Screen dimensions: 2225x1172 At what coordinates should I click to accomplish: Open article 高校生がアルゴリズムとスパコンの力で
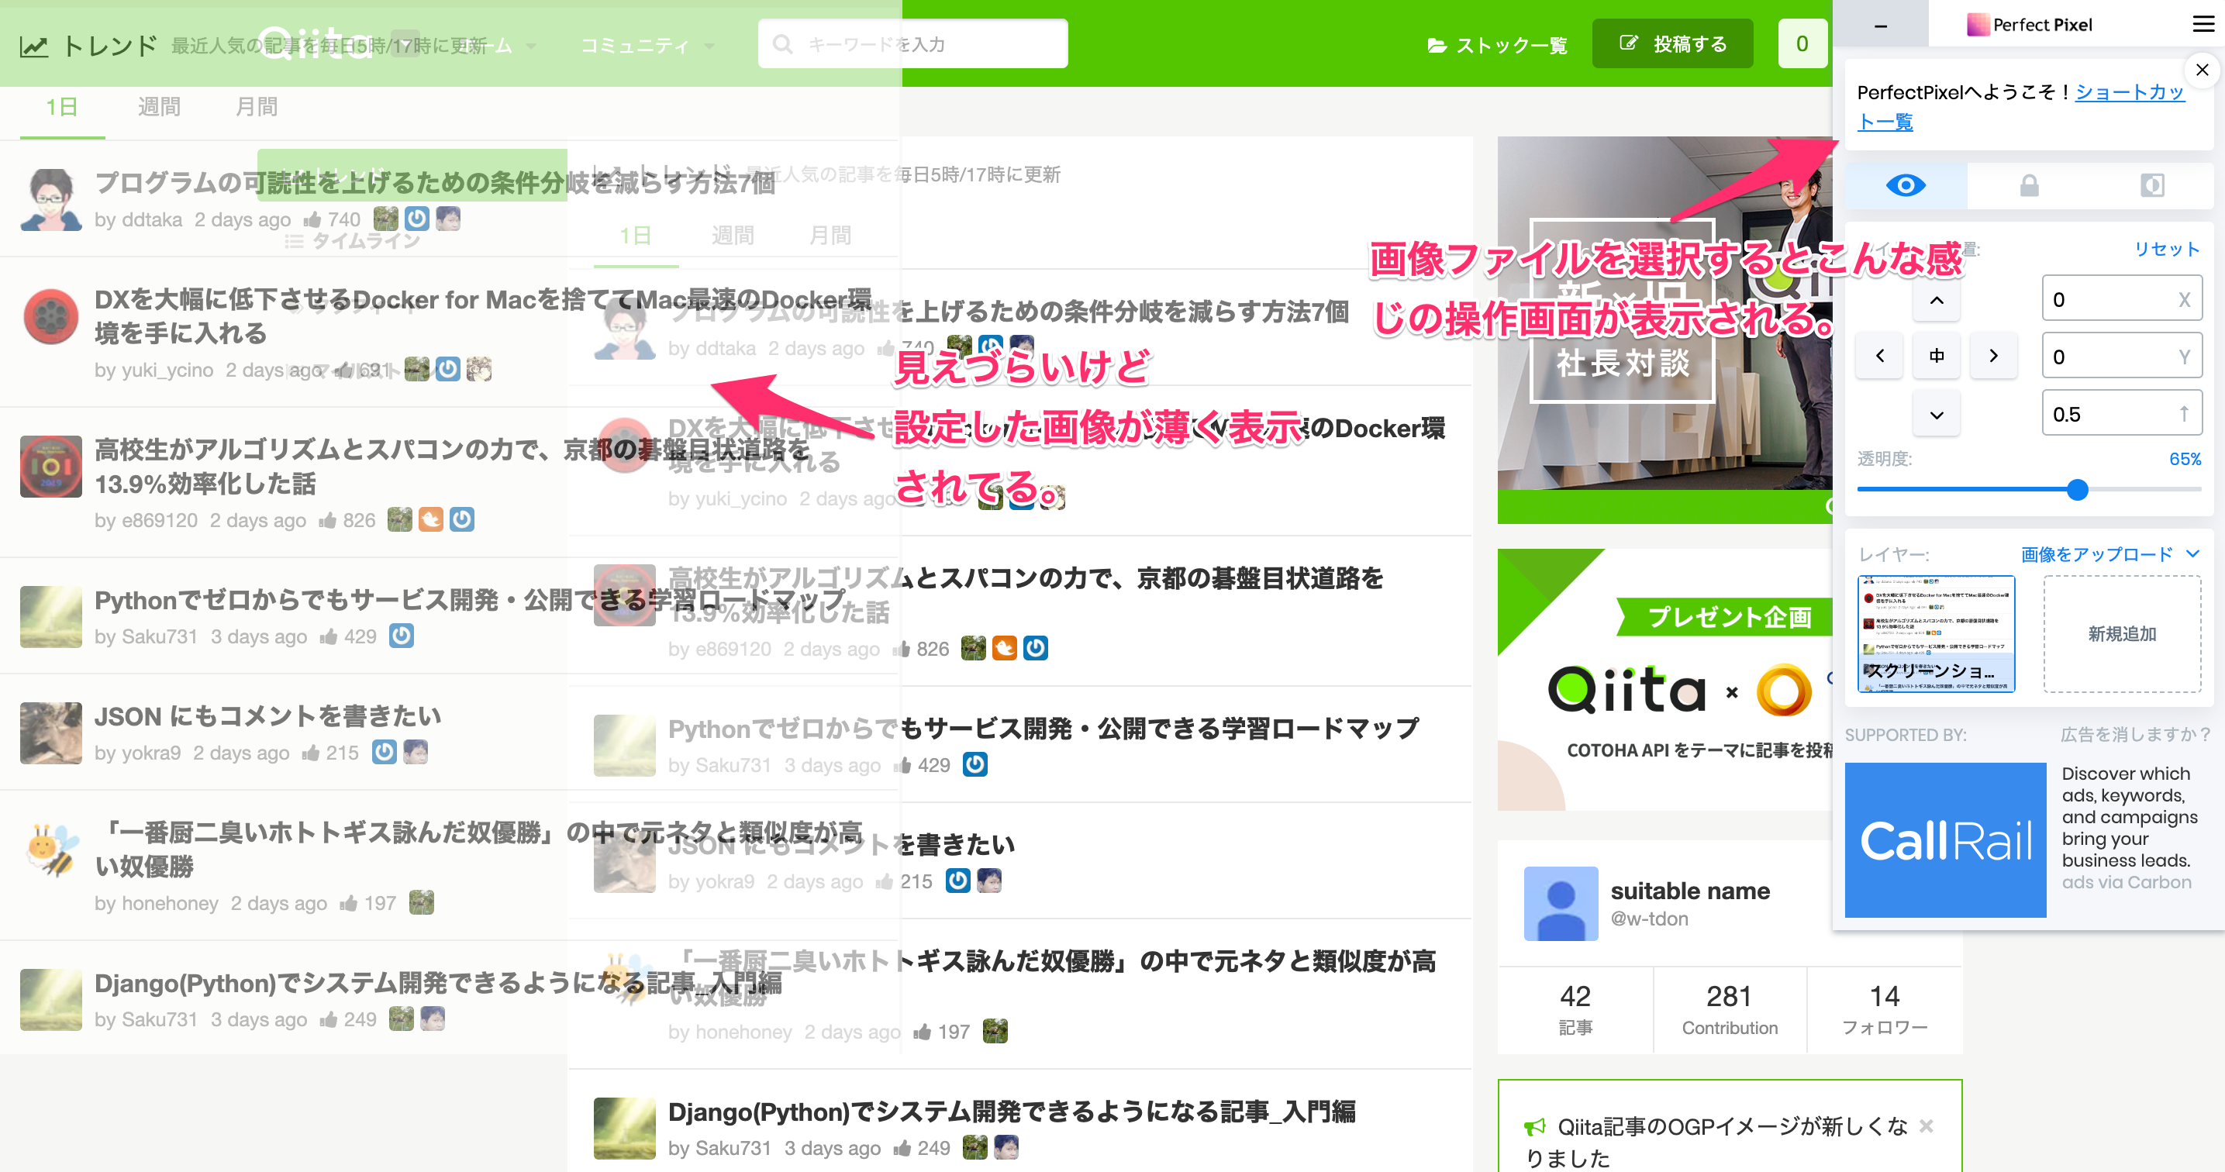tap(1025, 595)
